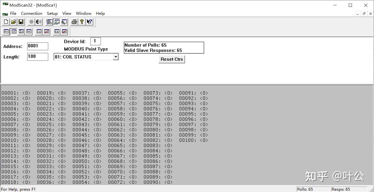
Task: Select the 32-bit float format icon (3.2)
Action: 39,31
